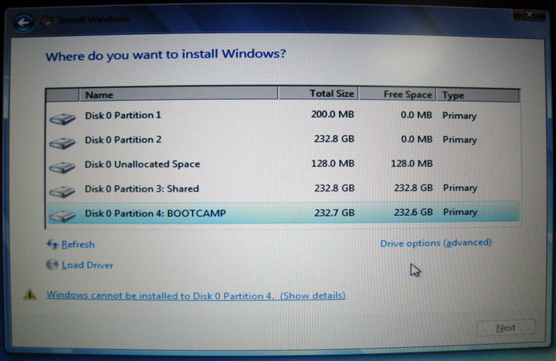Select Disk 0 Partition 3: Shared
This screenshot has height=361, width=556.
point(283,188)
